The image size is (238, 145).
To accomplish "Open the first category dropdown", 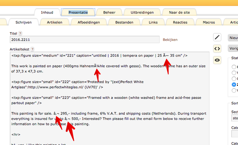I will 235,134.
